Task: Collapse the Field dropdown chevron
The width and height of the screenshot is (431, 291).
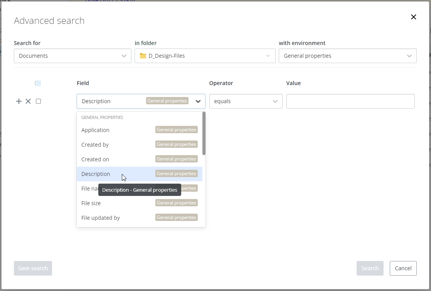Action: [x=198, y=102]
